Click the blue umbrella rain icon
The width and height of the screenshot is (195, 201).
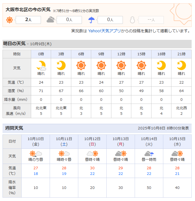tap(91, 20)
